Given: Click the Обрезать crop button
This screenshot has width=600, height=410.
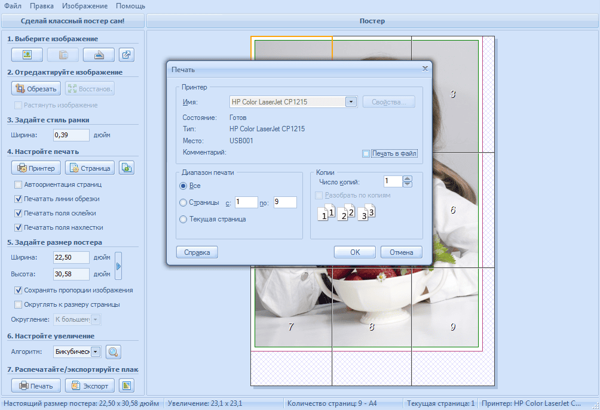Looking at the screenshot, I should pyautogui.click(x=36, y=89).
